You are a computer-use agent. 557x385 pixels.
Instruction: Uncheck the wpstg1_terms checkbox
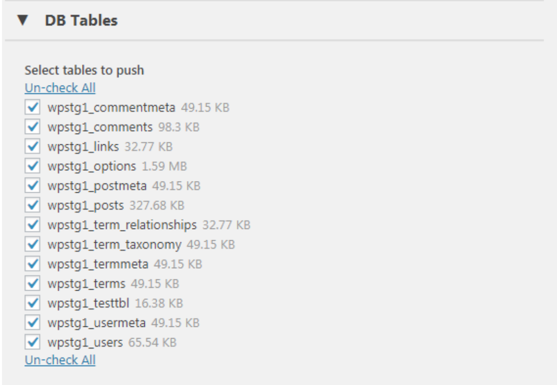click(33, 284)
